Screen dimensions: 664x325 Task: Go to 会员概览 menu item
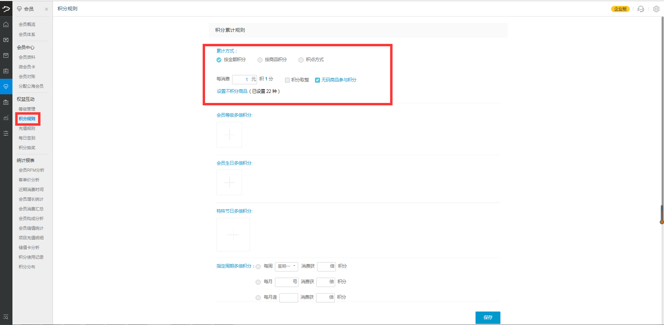pyautogui.click(x=27, y=25)
